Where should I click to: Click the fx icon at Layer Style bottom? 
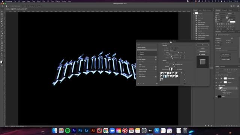[x=138, y=84]
